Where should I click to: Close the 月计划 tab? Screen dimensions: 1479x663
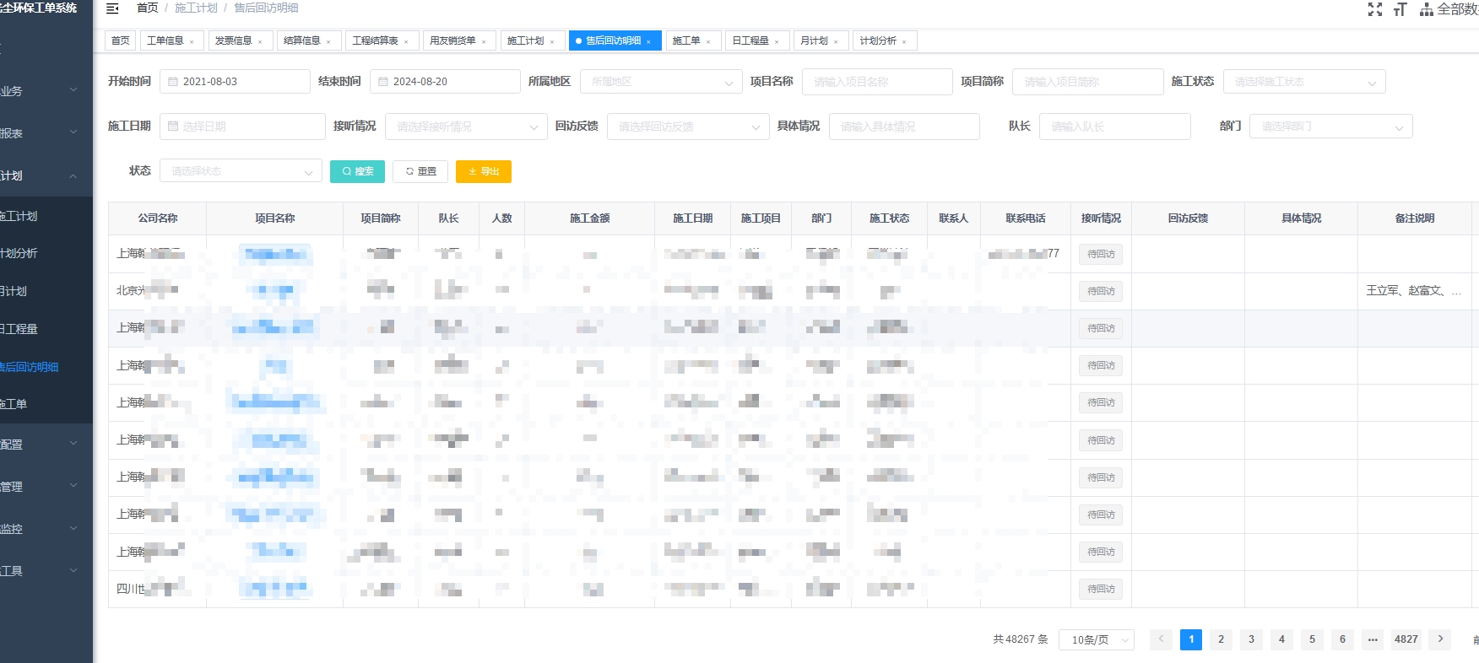[836, 41]
